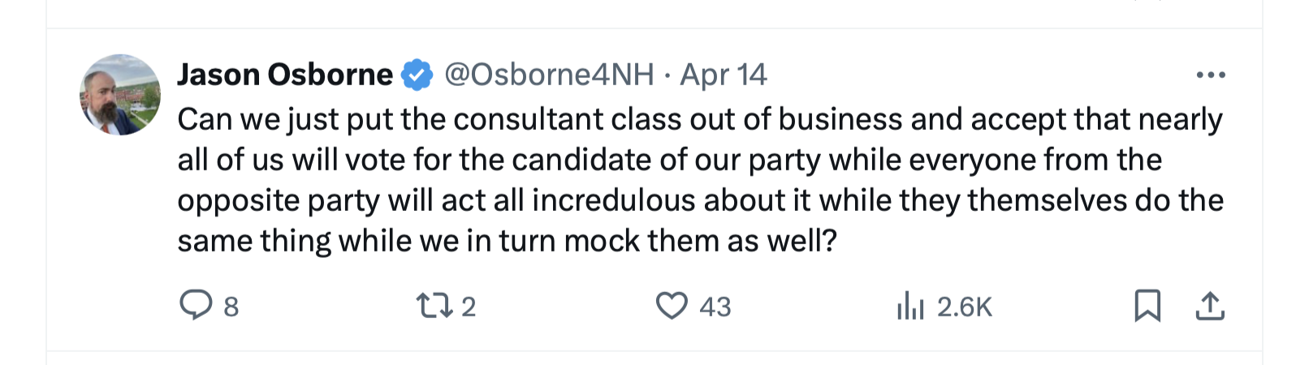Click the repost count of 2
The height and width of the screenshot is (365, 1309).
(469, 307)
